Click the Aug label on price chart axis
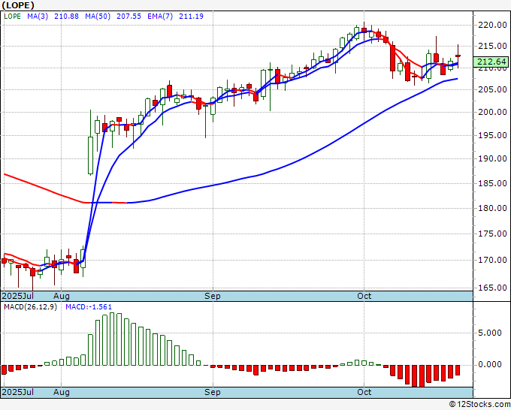Screen dimensions: 511x410 tap(62, 297)
